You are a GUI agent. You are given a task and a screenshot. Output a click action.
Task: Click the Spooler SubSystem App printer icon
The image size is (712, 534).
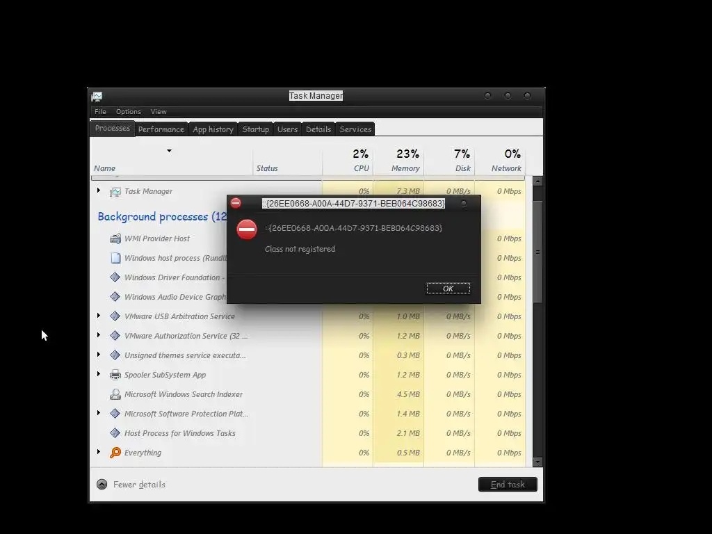(115, 375)
